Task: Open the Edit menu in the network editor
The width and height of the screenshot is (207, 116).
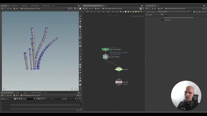Action: point(91,12)
